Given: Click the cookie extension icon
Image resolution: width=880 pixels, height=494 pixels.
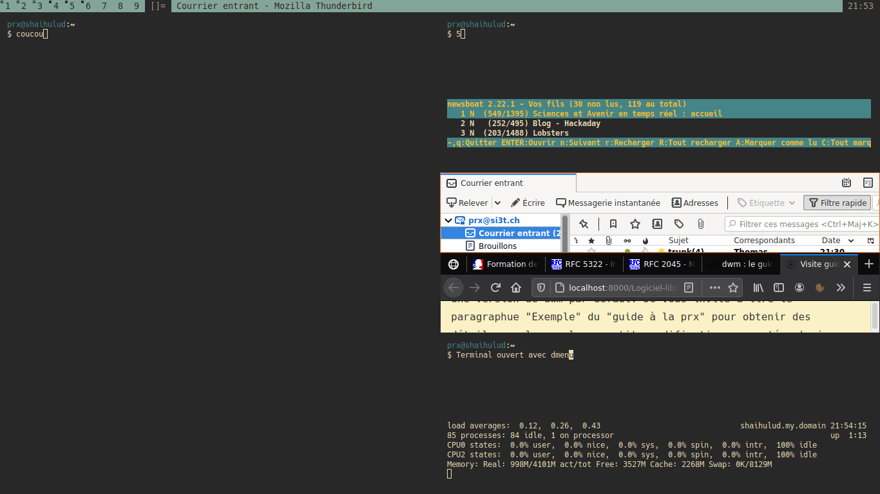Looking at the screenshot, I should (820, 288).
